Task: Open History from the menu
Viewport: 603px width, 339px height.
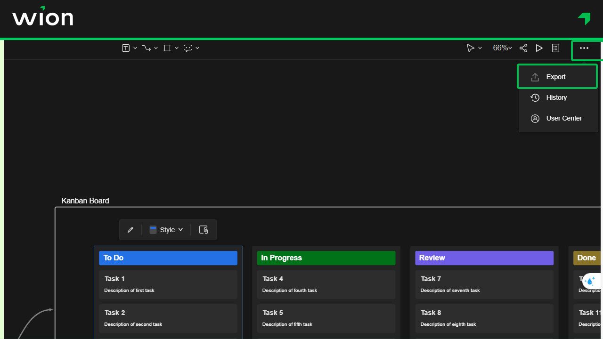Action: point(557,97)
